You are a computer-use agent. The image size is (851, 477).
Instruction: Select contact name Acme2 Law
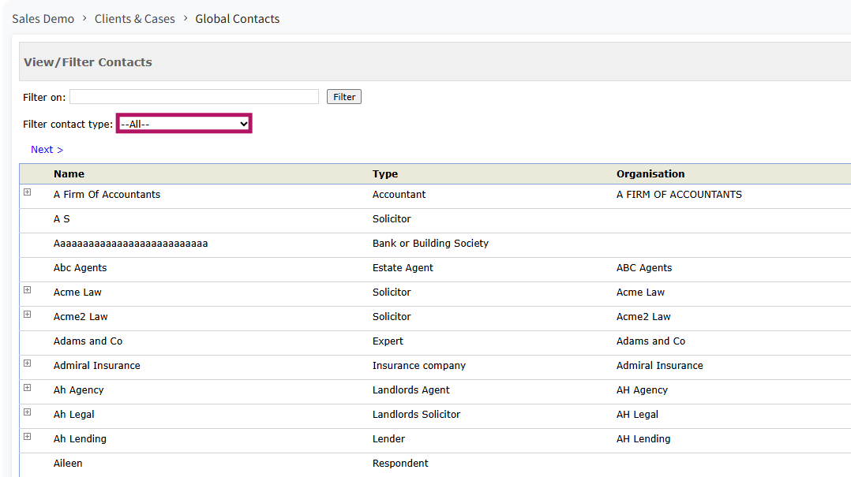(81, 317)
